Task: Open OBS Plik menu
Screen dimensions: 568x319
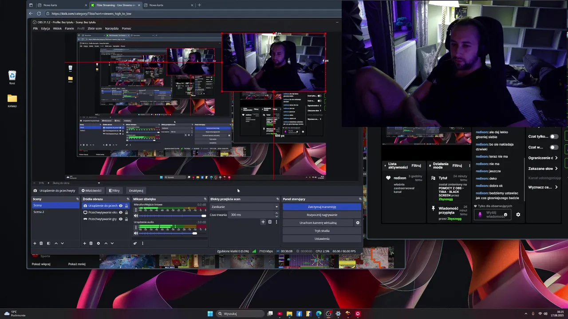Action: click(x=35, y=28)
